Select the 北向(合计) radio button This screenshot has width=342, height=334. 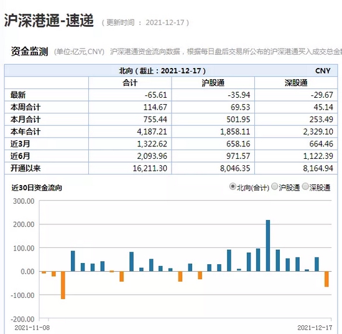(x=233, y=187)
